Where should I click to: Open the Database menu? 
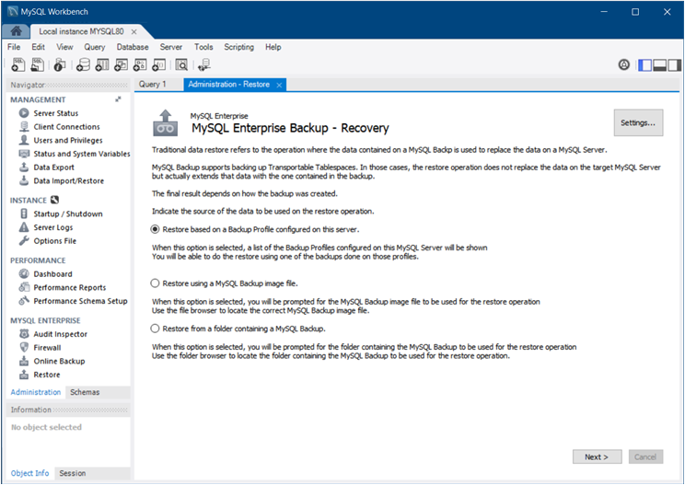tap(133, 47)
